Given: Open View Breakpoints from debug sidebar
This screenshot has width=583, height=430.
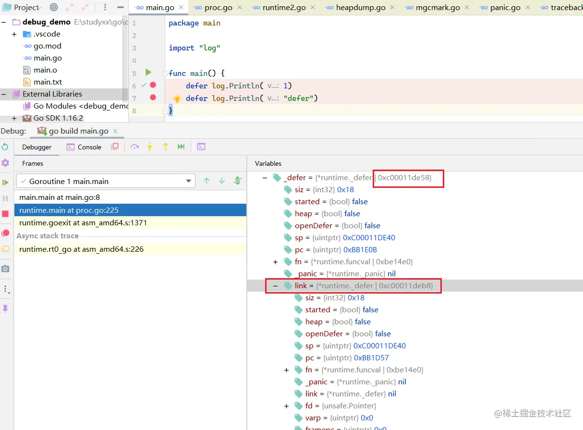Looking at the screenshot, I should click(x=5, y=233).
